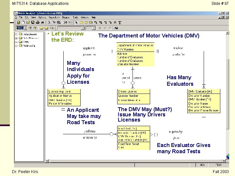Select the Department of Motor Vehicles entity box
The height and width of the screenshot is (176, 235).
coord(135,54)
